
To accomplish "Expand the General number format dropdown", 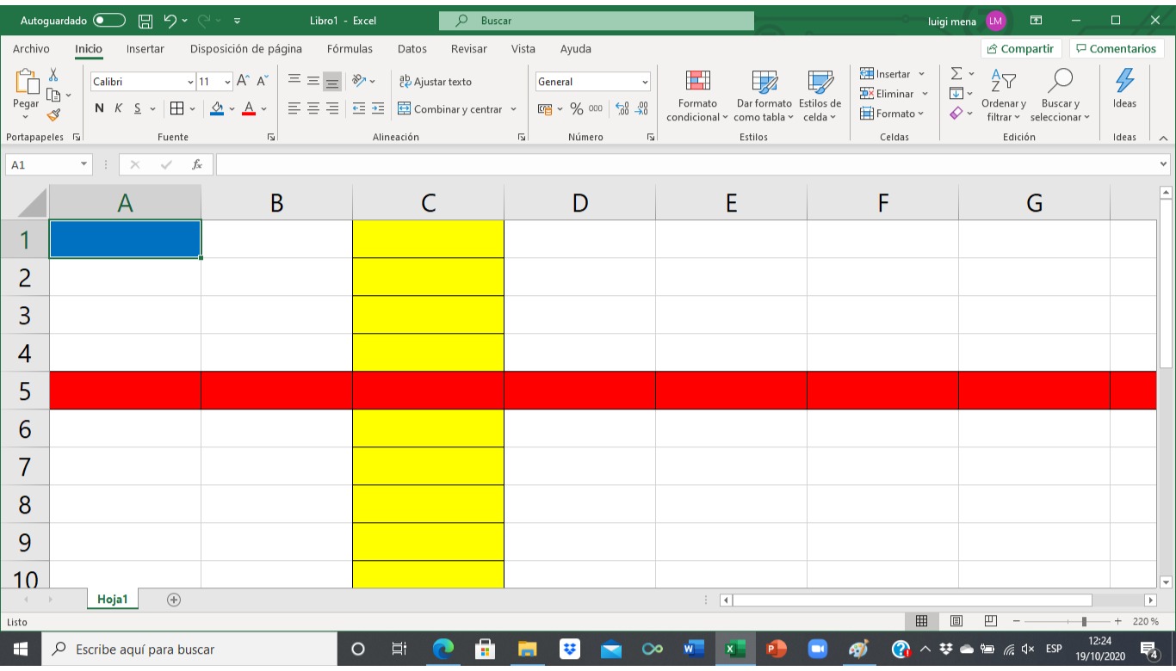I will point(645,82).
